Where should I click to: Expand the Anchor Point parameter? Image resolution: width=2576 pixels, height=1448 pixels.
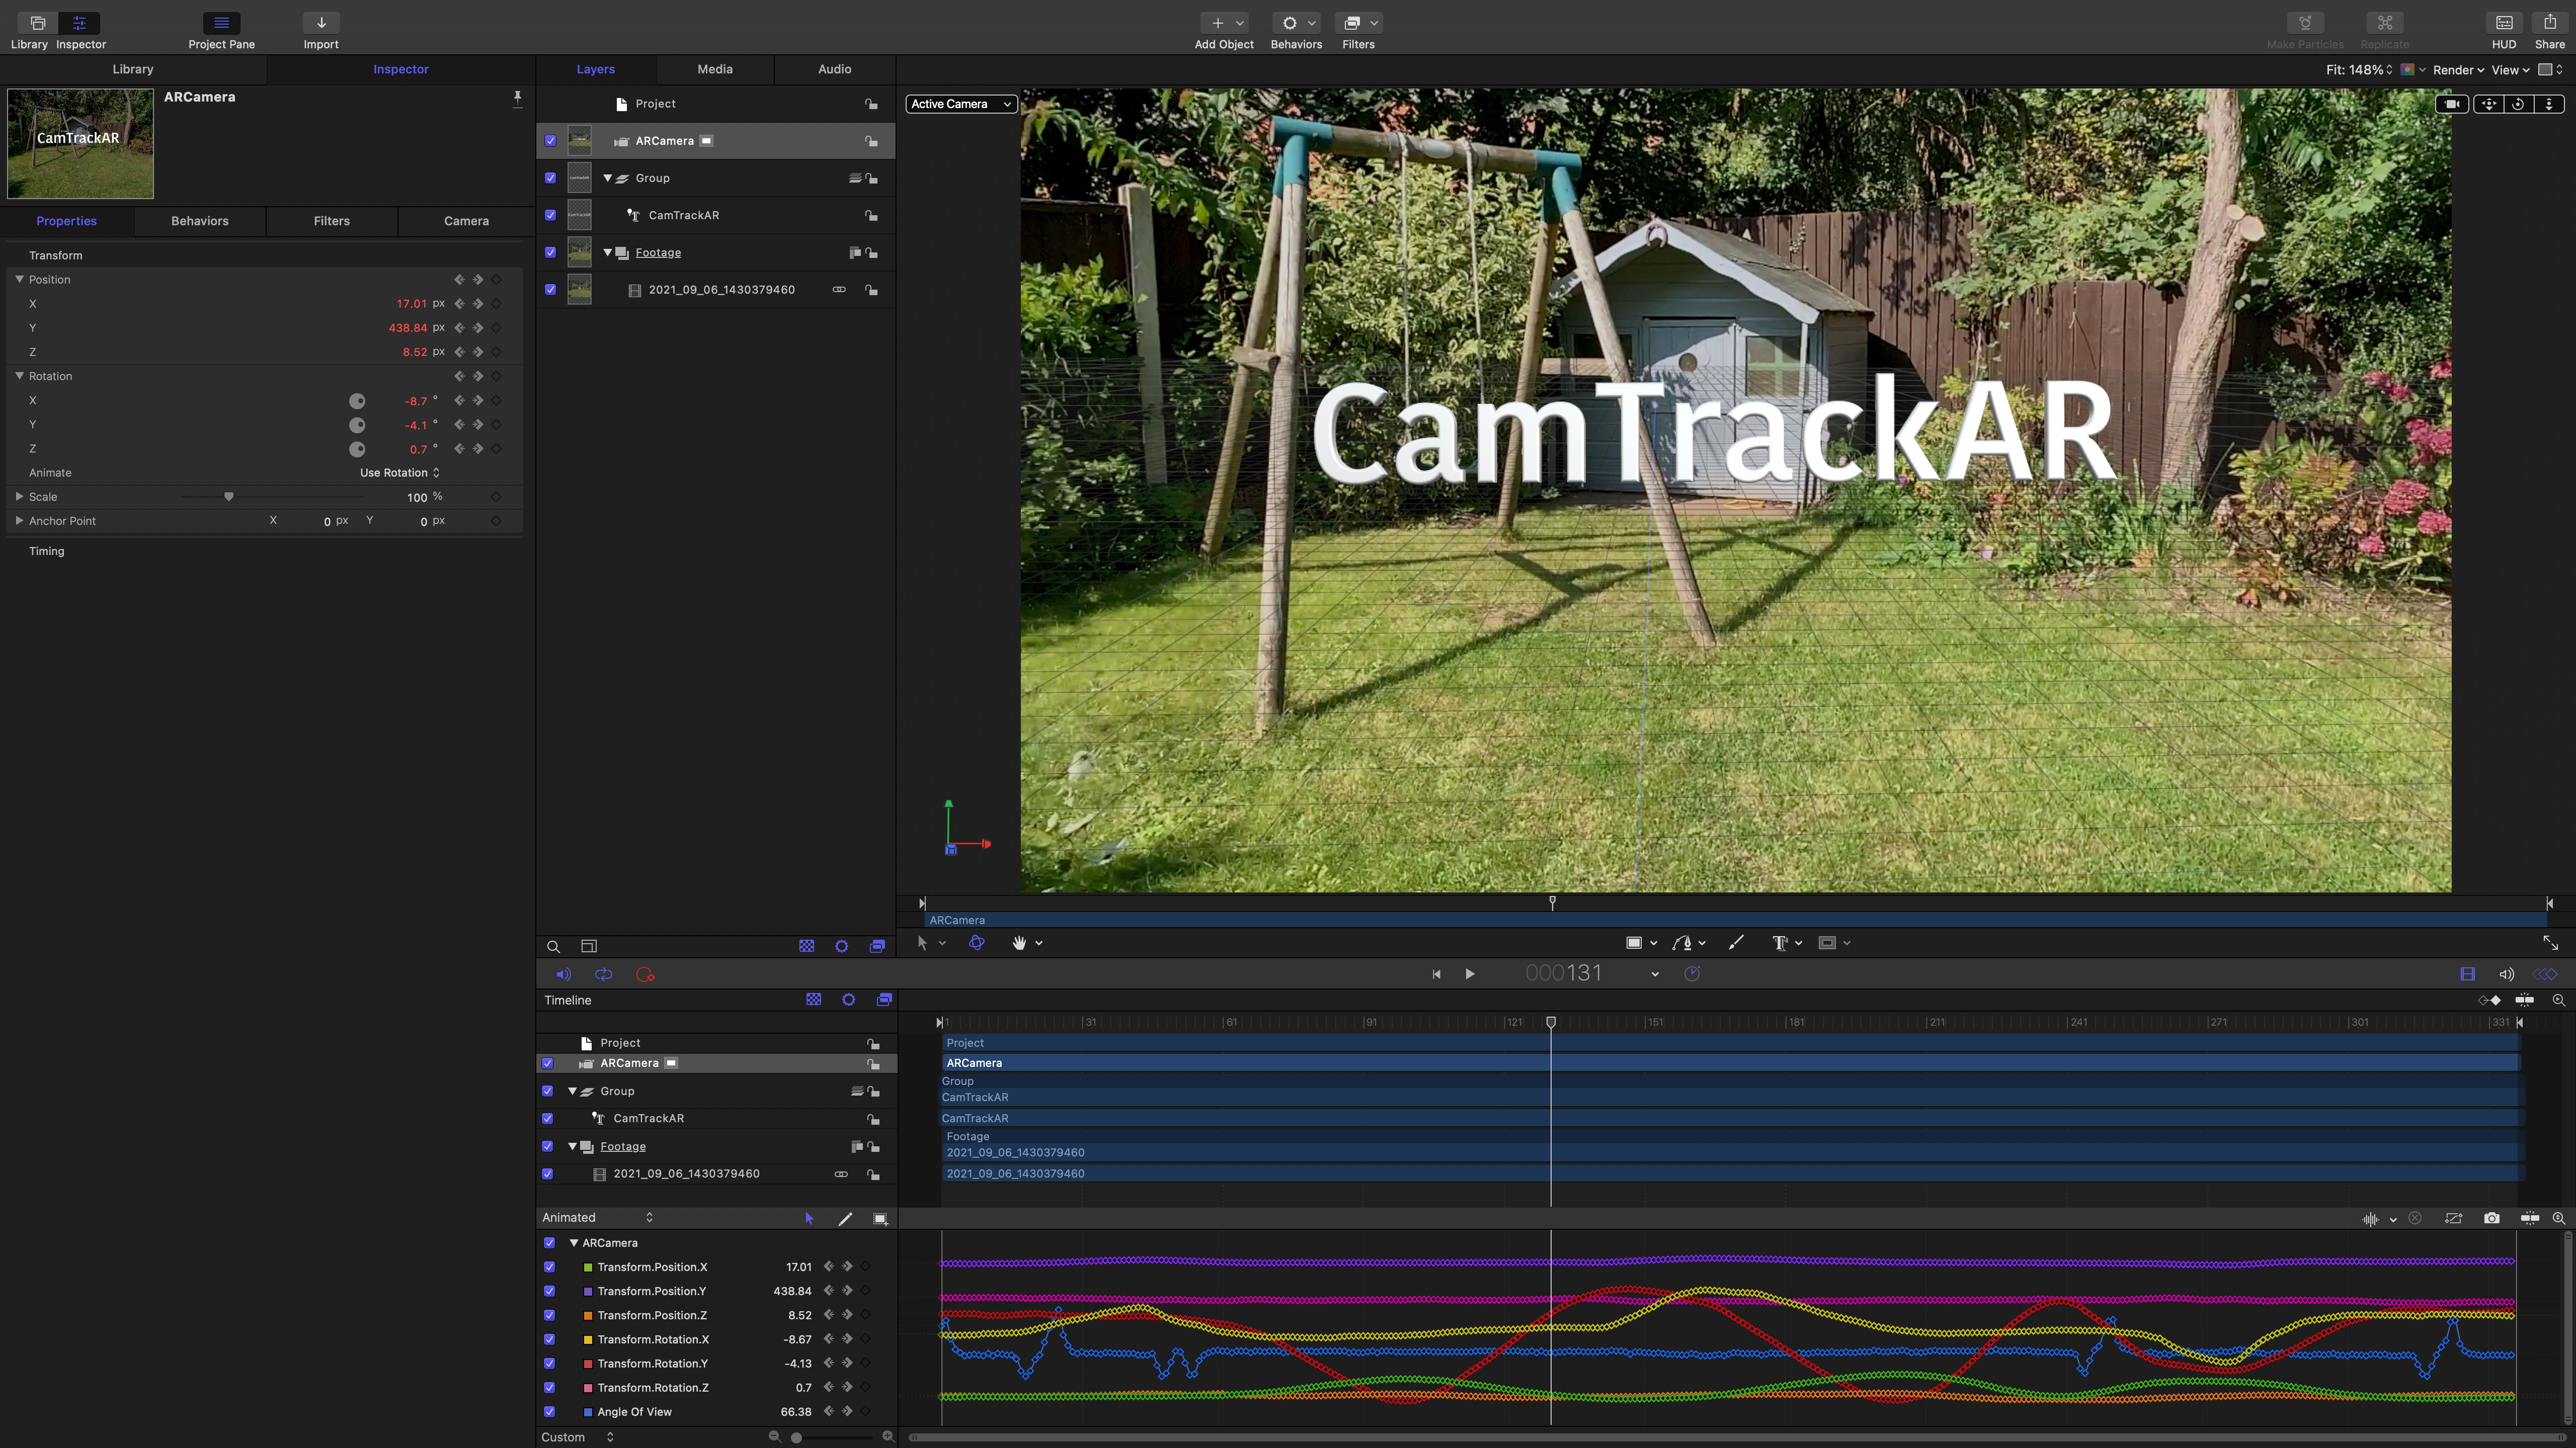point(19,521)
